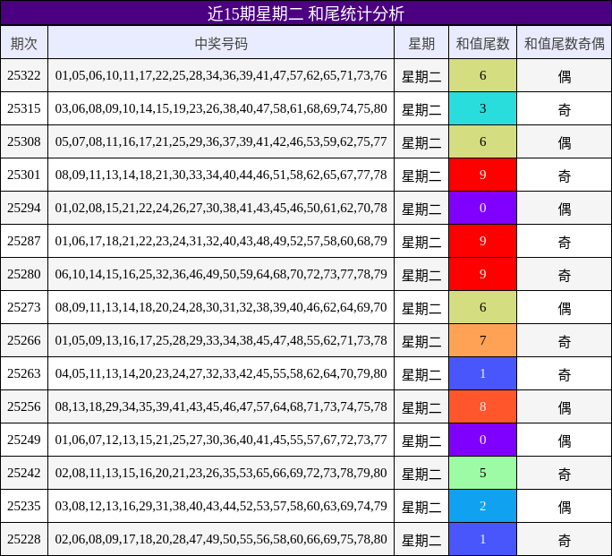Screen dimensions: 612x556
Task: Click issue number 25263
Action: (x=24, y=373)
